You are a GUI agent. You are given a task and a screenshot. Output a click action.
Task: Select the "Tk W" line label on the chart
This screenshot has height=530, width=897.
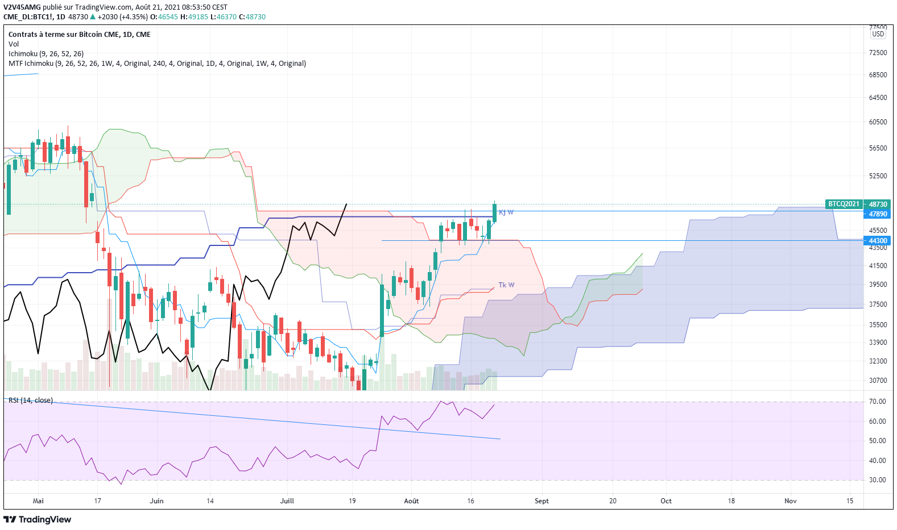pyautogui.click(x=506, y=285)
